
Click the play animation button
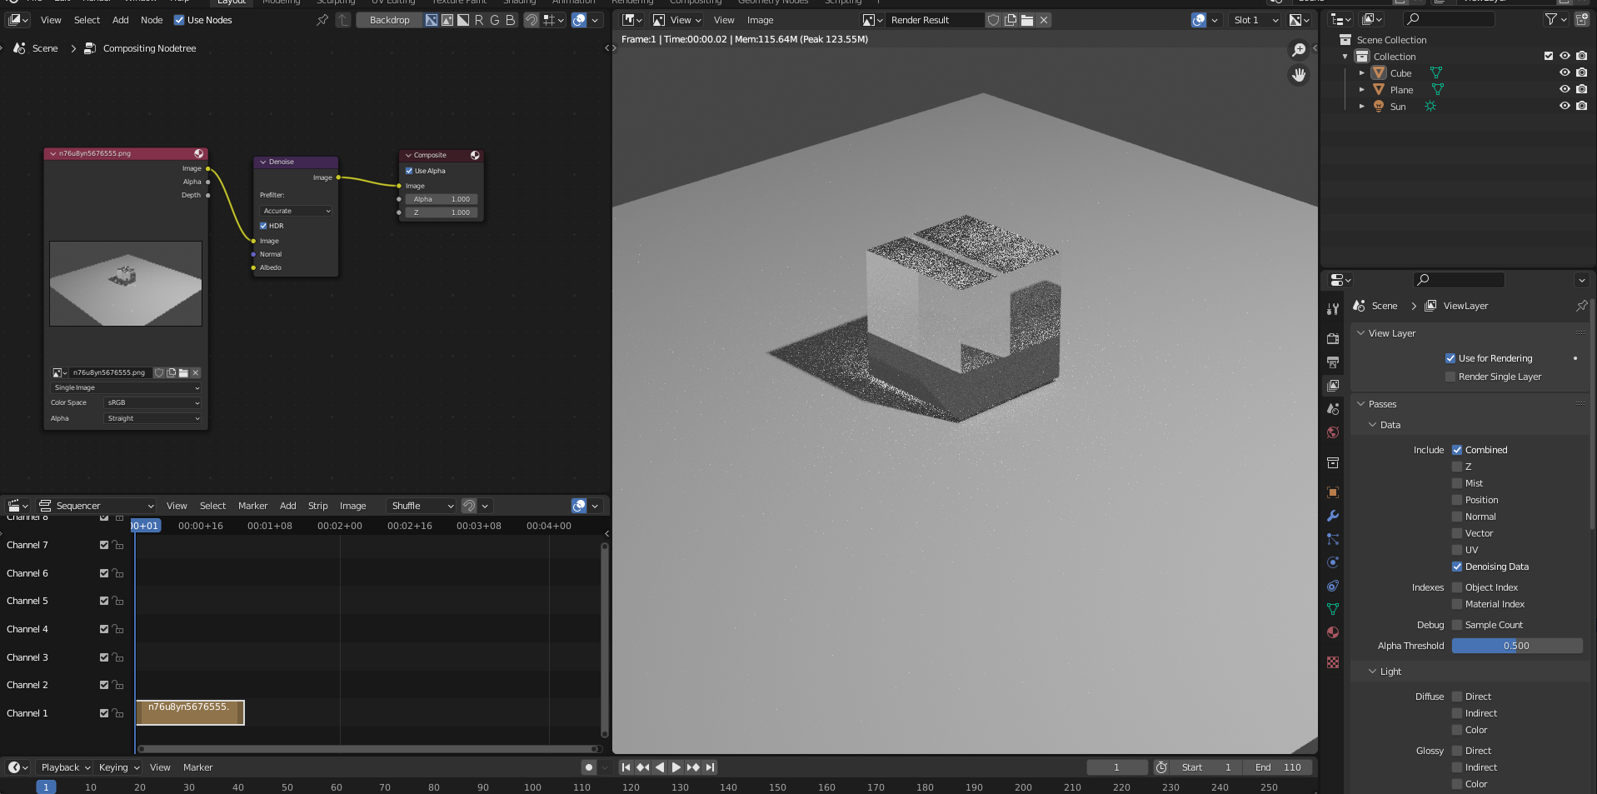click(676, 767)
